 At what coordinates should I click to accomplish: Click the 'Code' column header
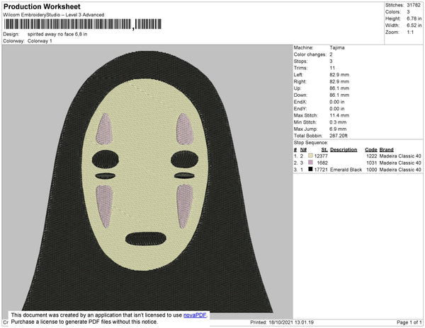[x=371, y=150]
